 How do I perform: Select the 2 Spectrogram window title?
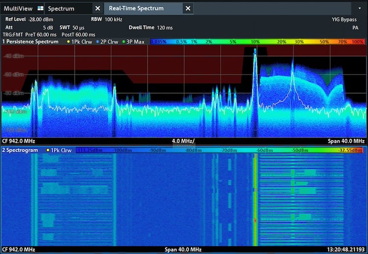point(20,150)
